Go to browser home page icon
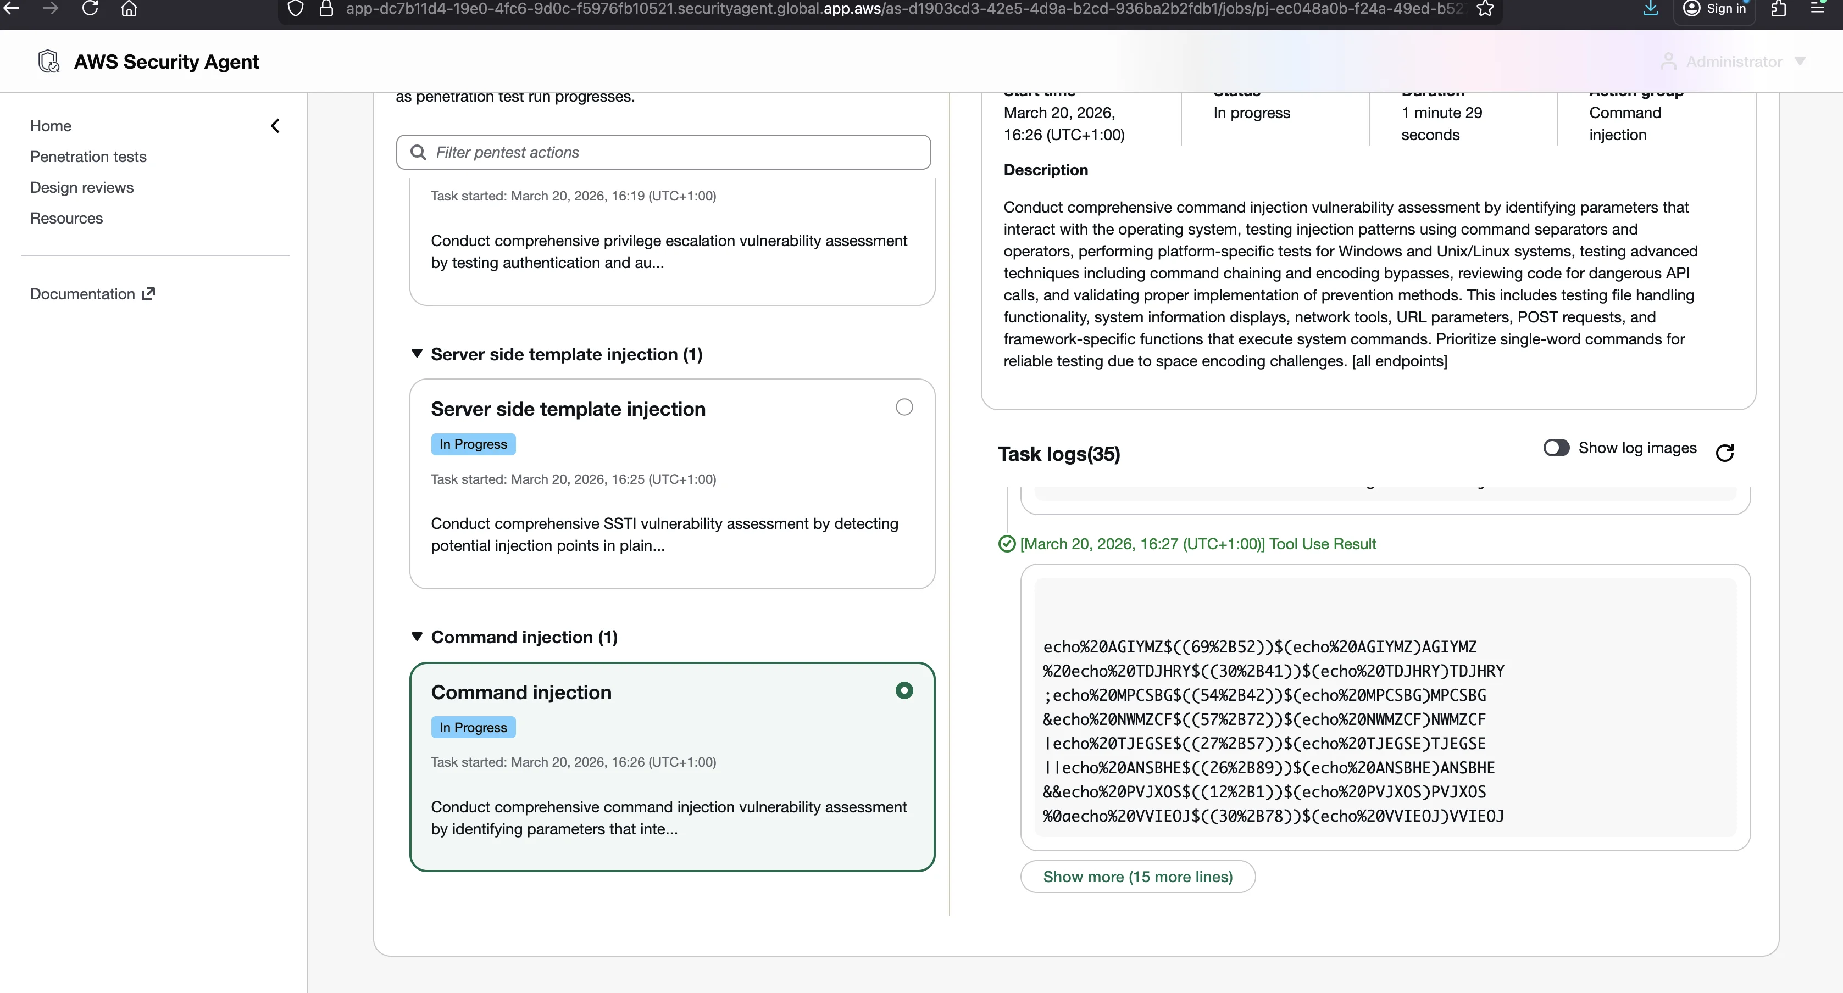 coord(130,9)
